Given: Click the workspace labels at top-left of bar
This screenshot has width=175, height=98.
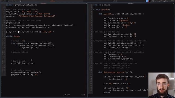Looking at the screenshot, I should (x=10, y=1).
